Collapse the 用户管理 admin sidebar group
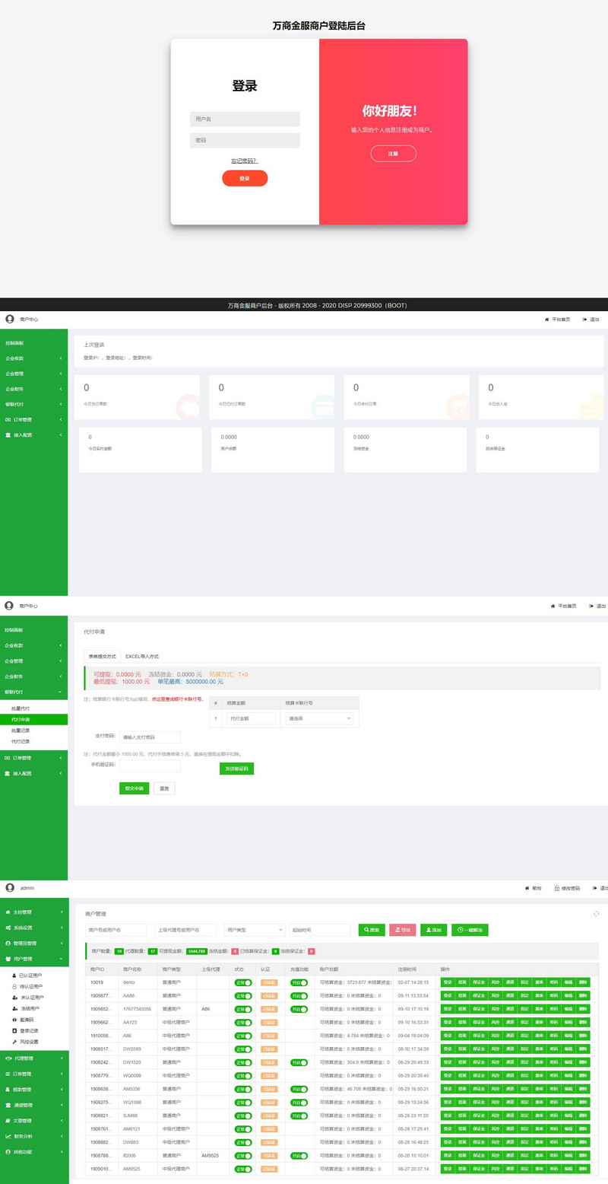608x1184 pixels. (33, 959)
